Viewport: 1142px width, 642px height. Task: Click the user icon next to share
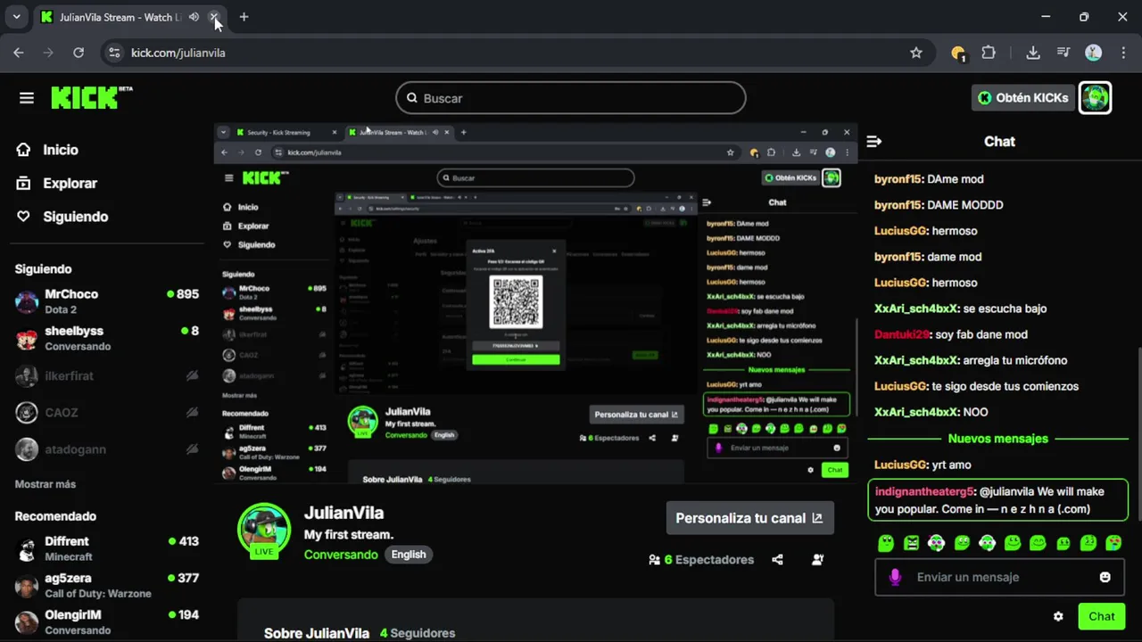coord(817,560)
